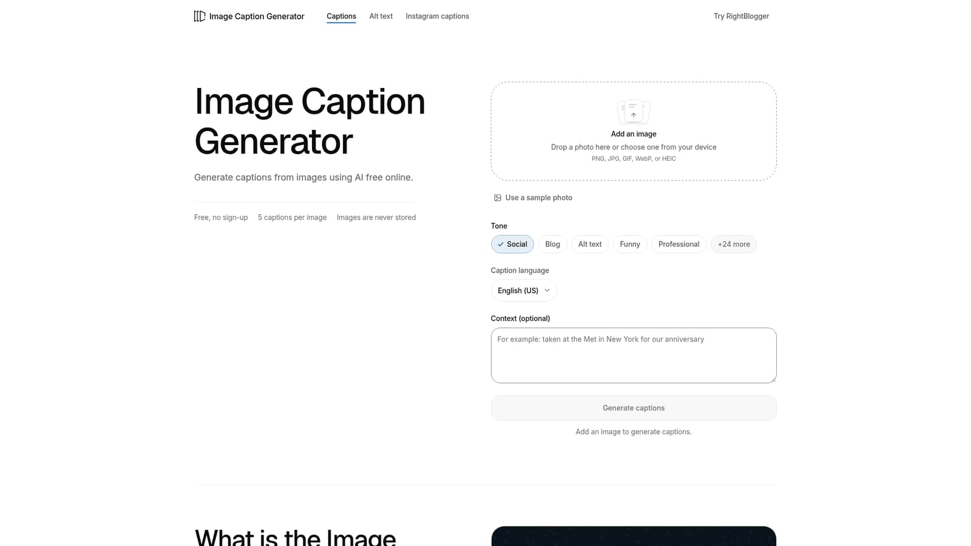Click the large 'Image Caption Generator' heading
This screenshot has width=971, height=546.
[x=310, y=121]
